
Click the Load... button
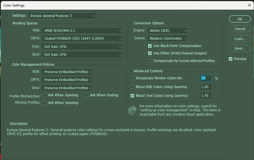240,39
